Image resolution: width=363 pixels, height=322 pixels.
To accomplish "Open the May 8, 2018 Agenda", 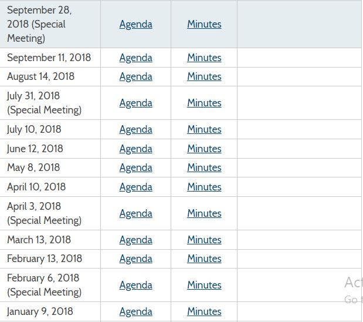I will 135,167.
